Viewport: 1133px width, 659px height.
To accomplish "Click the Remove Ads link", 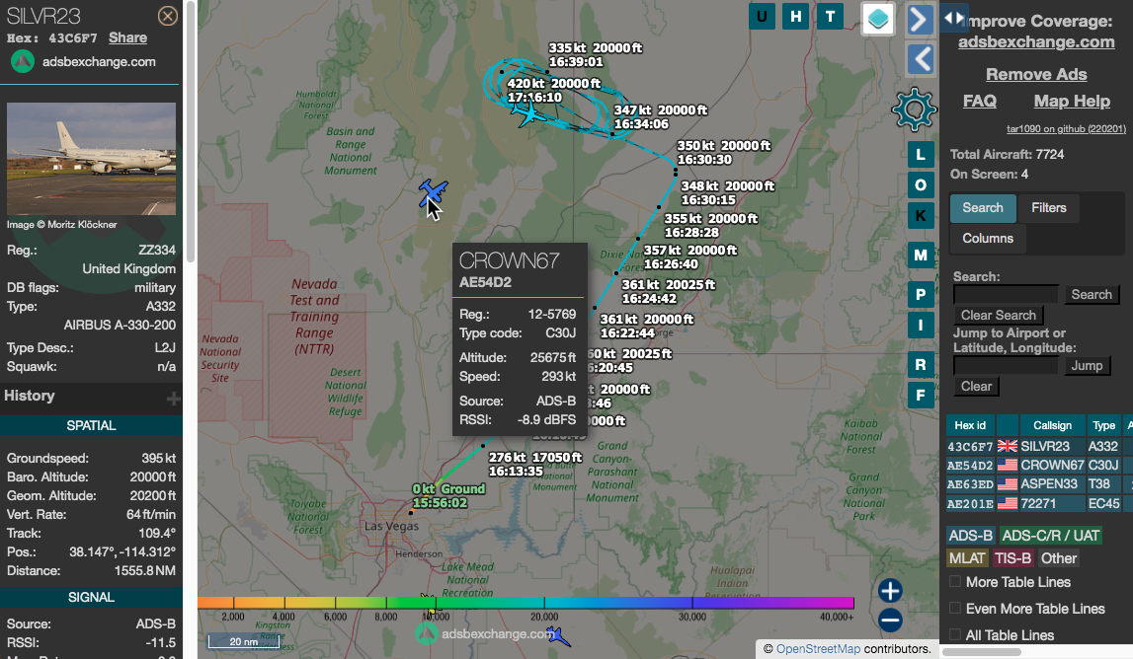I will (1036, 74).
